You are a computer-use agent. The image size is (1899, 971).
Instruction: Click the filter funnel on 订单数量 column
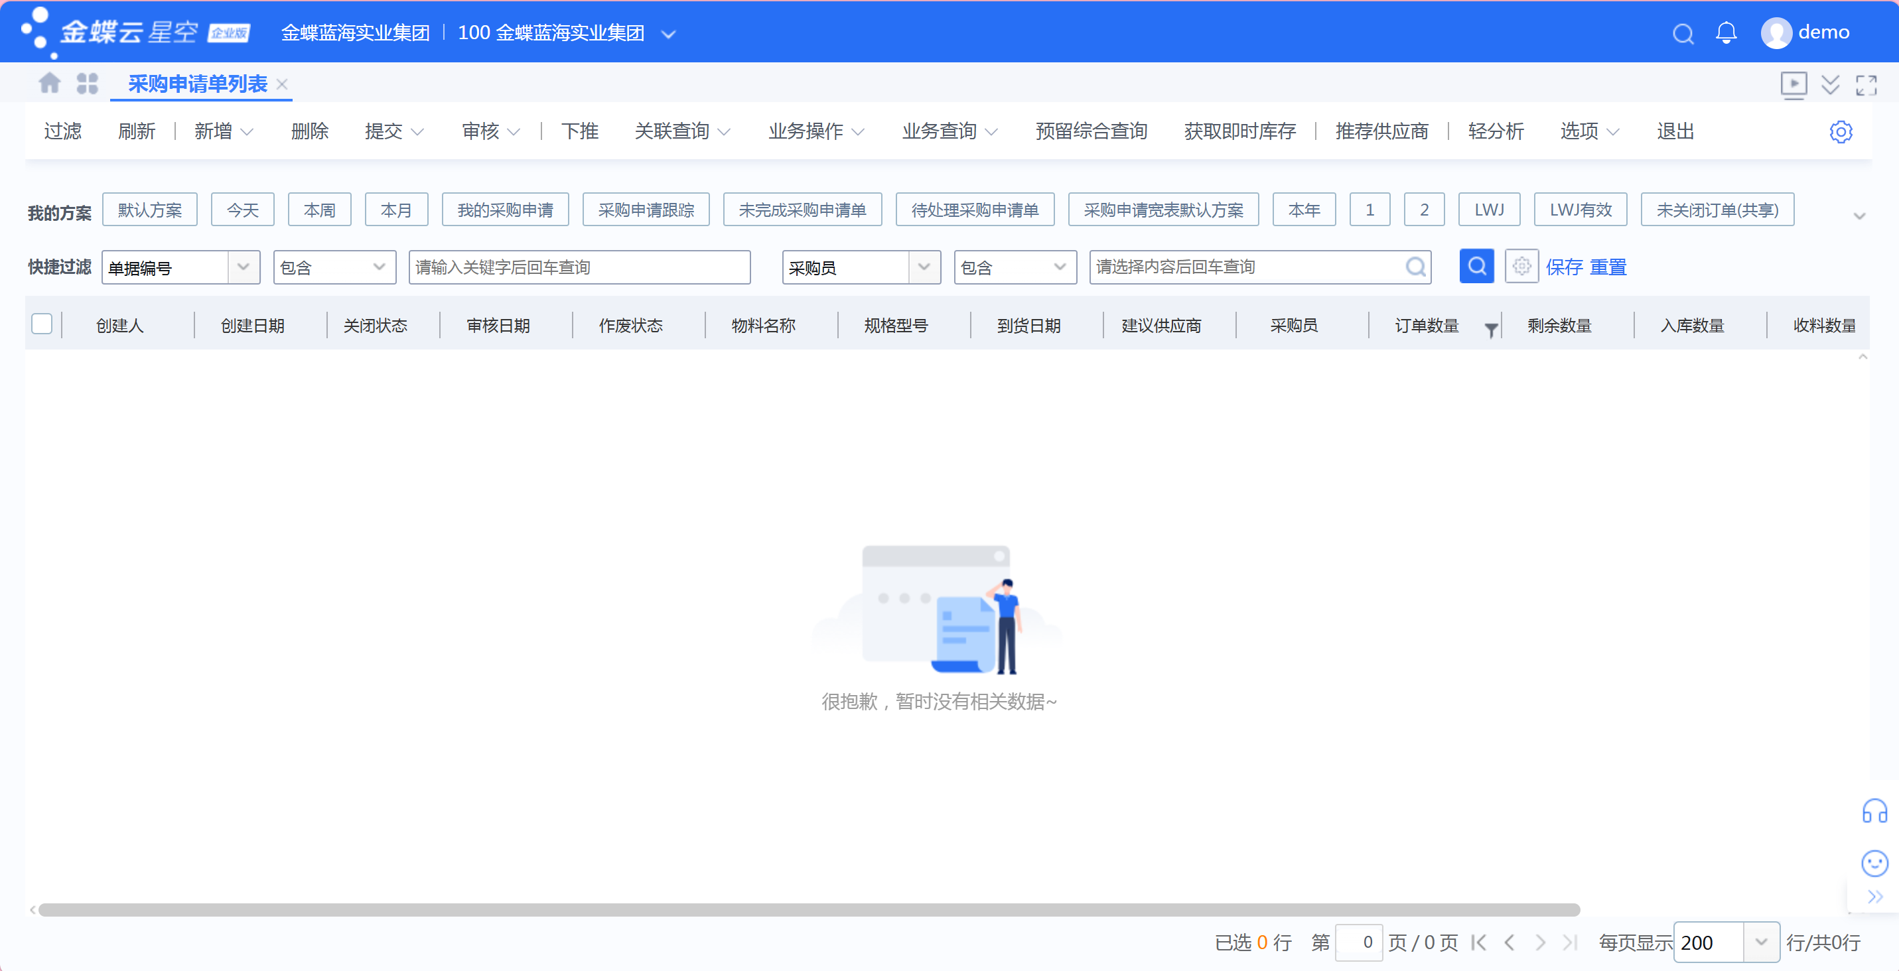point(1490,330)
